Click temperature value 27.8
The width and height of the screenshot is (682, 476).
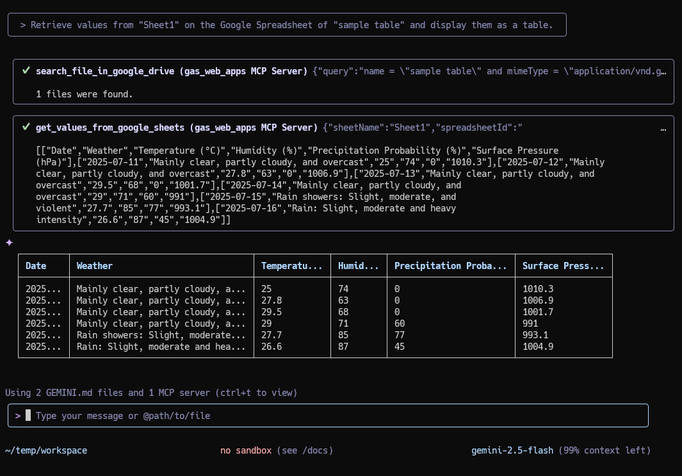pyautogui.click(x=272, y=300)
